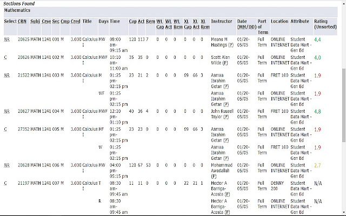Click the 4.8 rating value
Viewport: 346px width, 216px height.
(317, 112)
